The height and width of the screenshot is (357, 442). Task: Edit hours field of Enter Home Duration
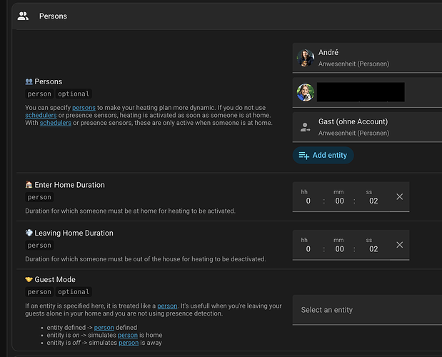tap(308, 201)
